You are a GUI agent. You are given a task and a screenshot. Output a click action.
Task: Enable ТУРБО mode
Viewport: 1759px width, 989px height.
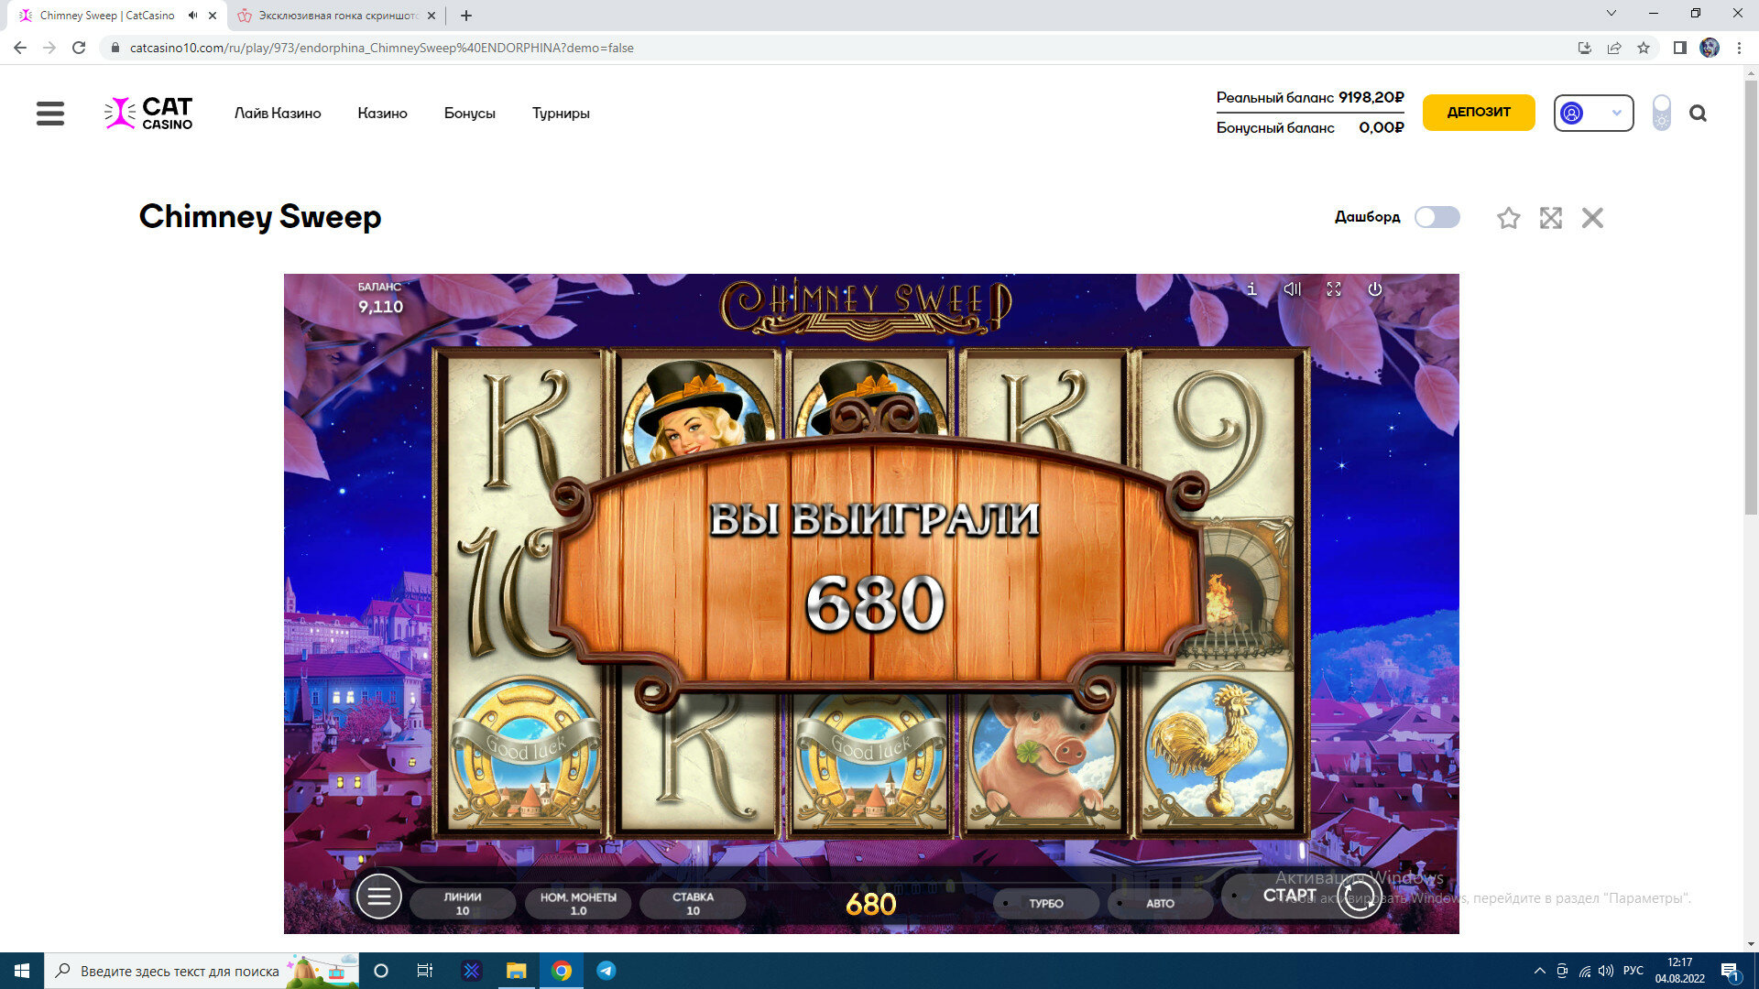coord(1045,903)
